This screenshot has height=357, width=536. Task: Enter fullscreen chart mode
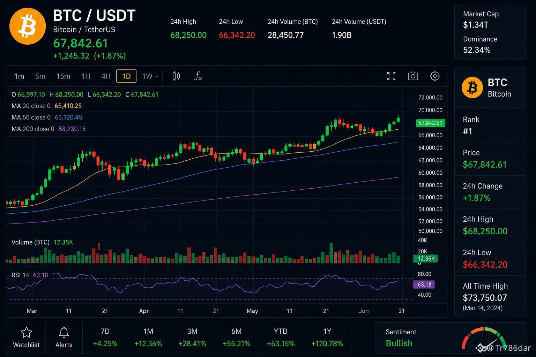tap(391, 76)
